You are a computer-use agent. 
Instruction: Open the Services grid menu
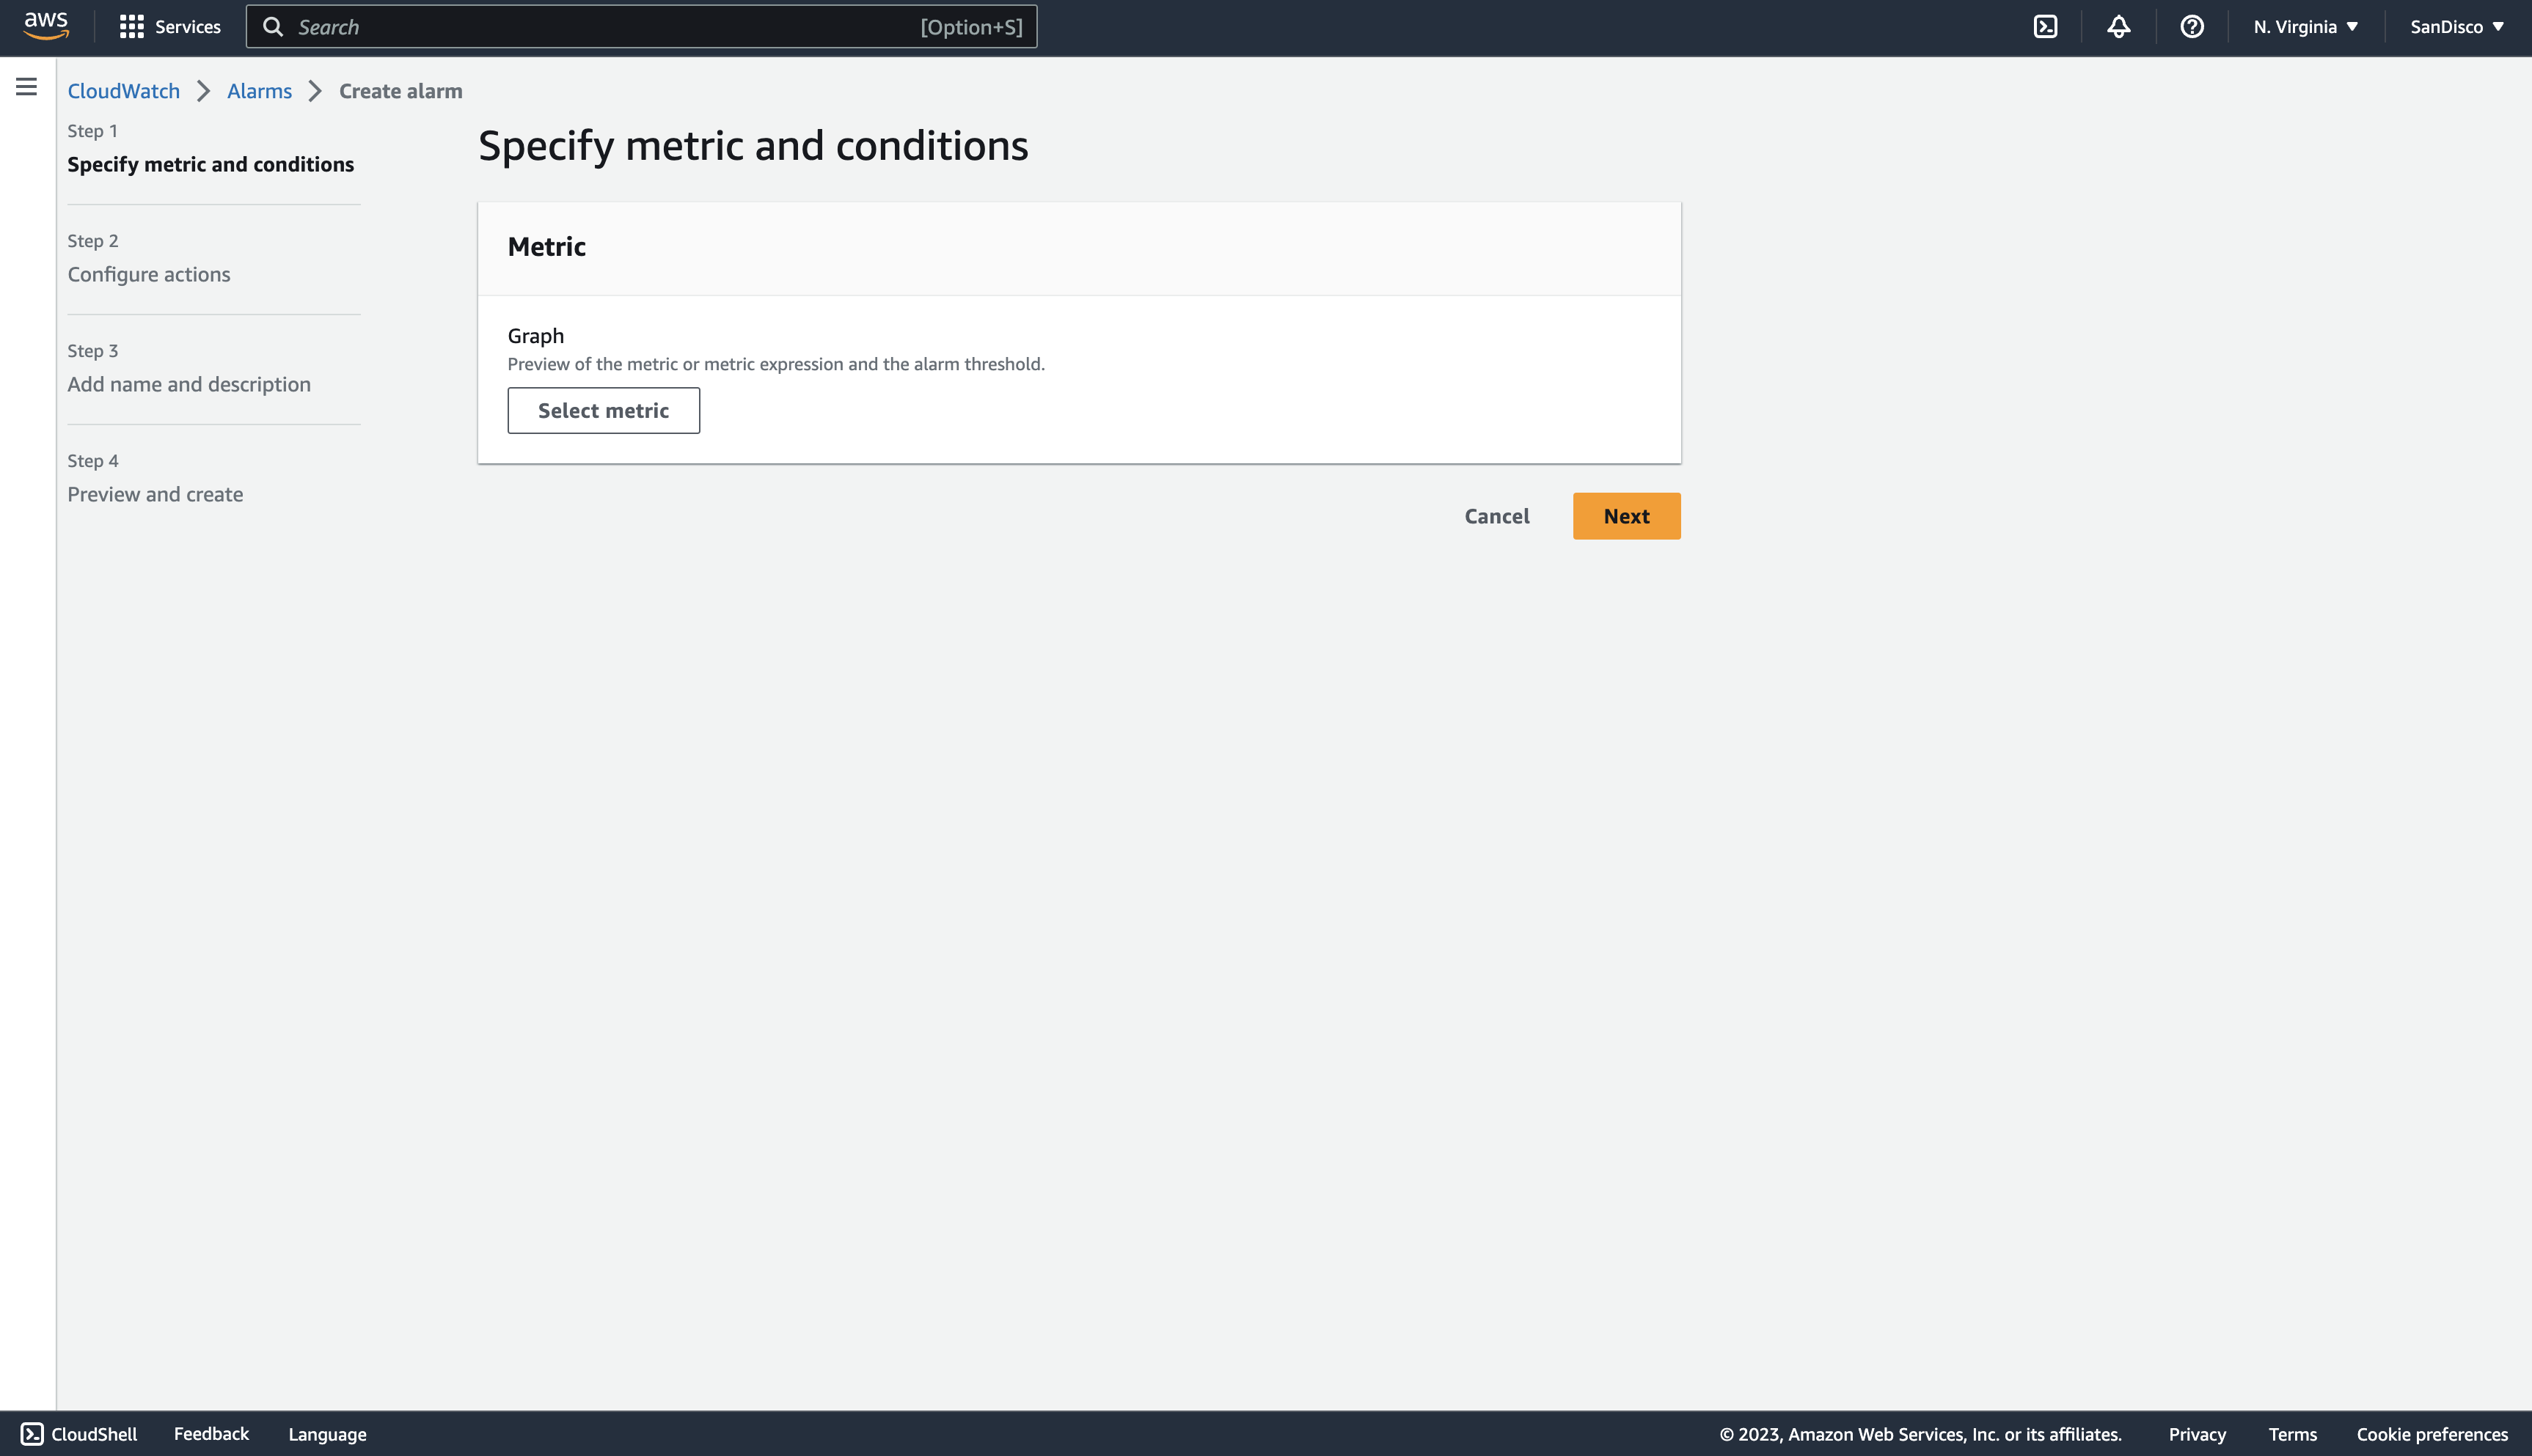pos(170,27)
